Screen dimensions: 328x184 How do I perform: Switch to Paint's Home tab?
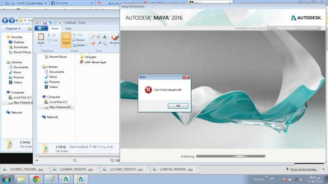(55, 28)
